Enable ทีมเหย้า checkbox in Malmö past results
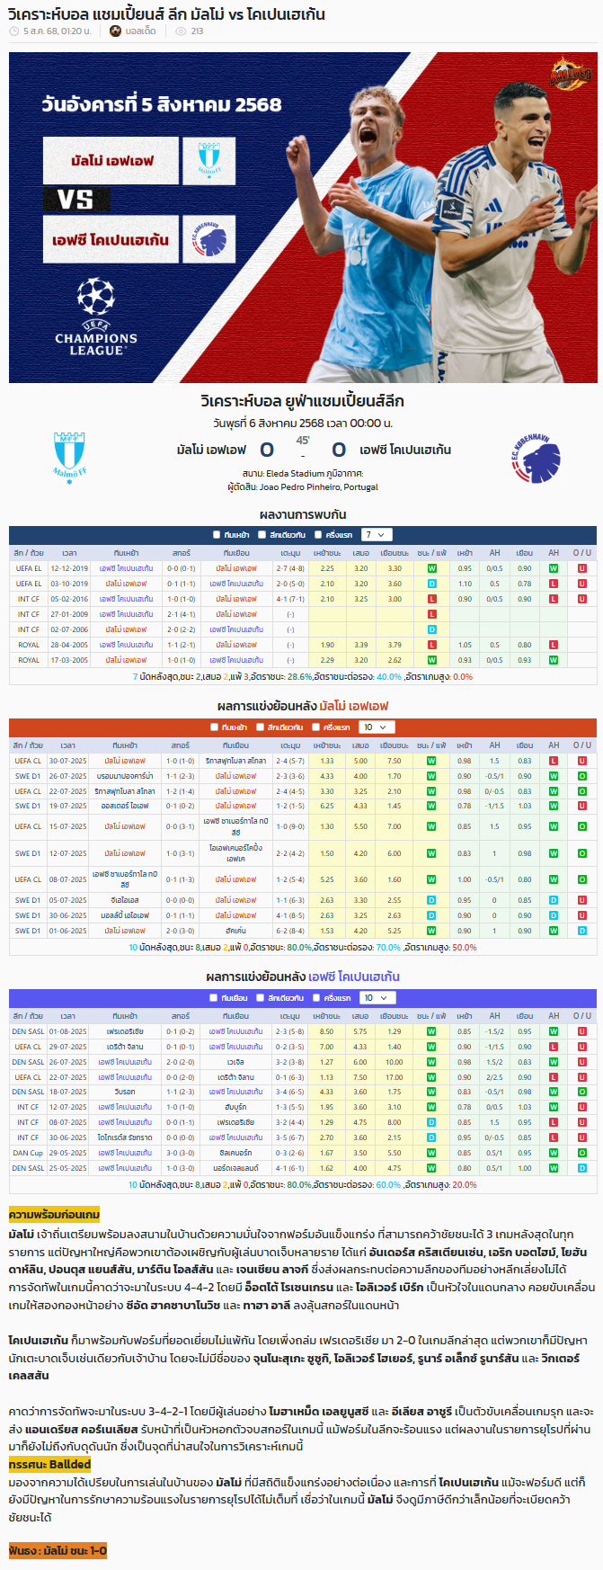 pos(214,727)
